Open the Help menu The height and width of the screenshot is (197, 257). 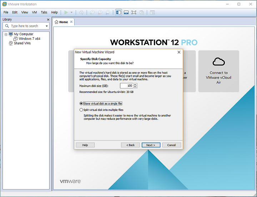(54, 12)
